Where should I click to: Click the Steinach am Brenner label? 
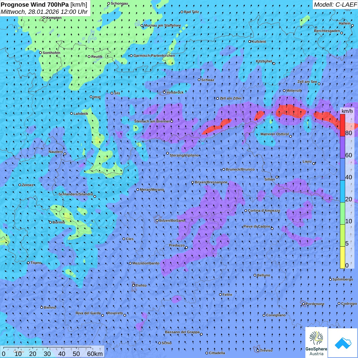coord(152,121)
